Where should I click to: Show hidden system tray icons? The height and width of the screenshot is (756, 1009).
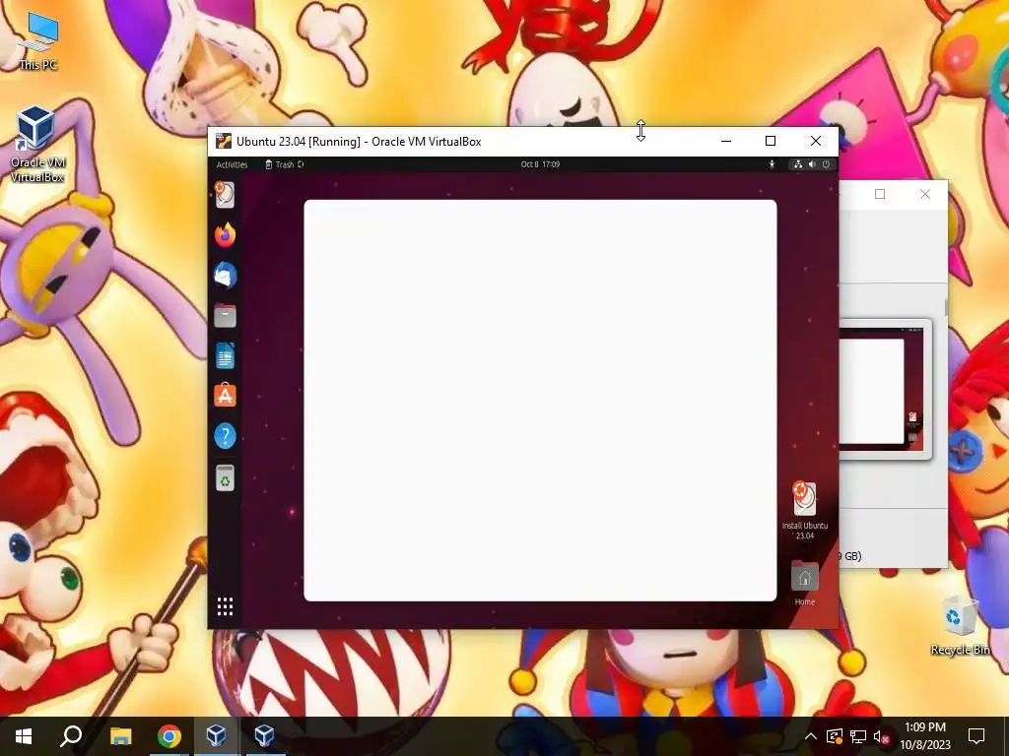click(811, 736)
